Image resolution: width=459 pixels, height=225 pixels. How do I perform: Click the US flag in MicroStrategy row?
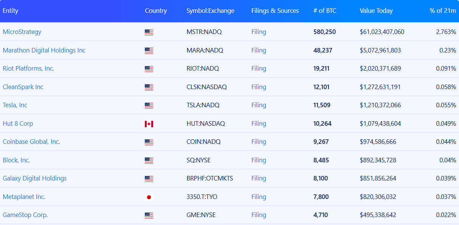[149, 32]
